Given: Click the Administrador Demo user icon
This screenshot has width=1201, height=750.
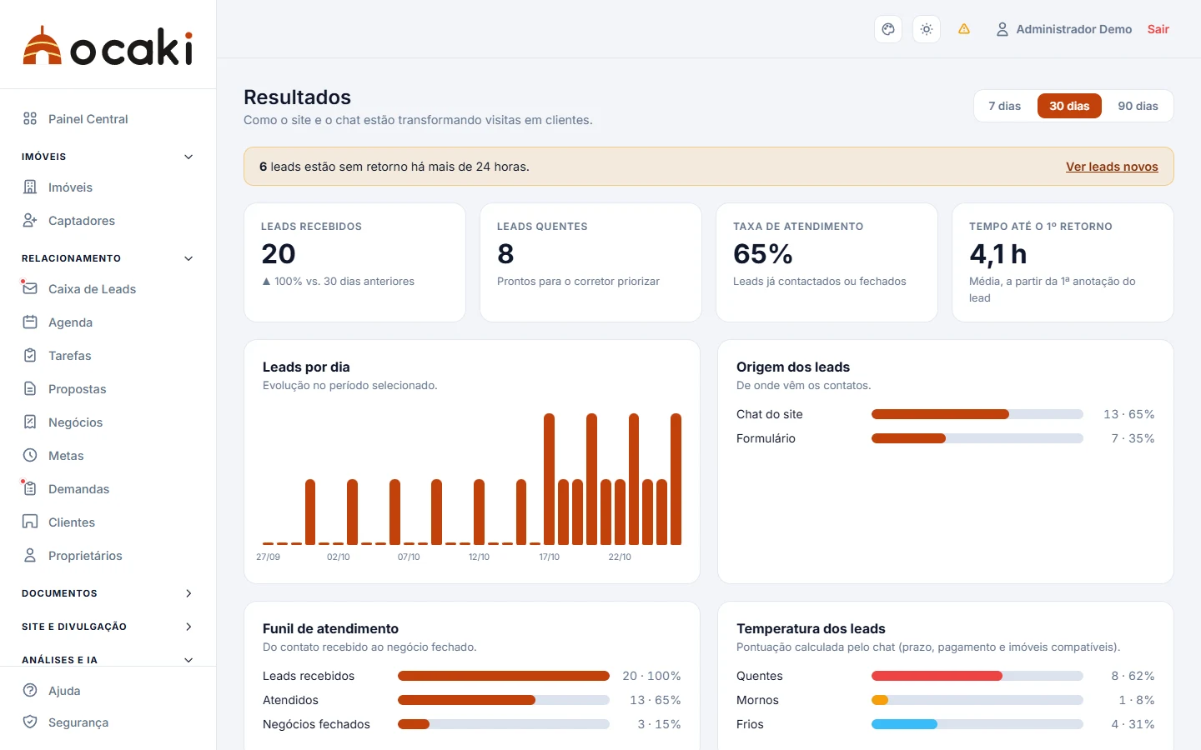Looking at the screenshot, I should coord(1003,29).
